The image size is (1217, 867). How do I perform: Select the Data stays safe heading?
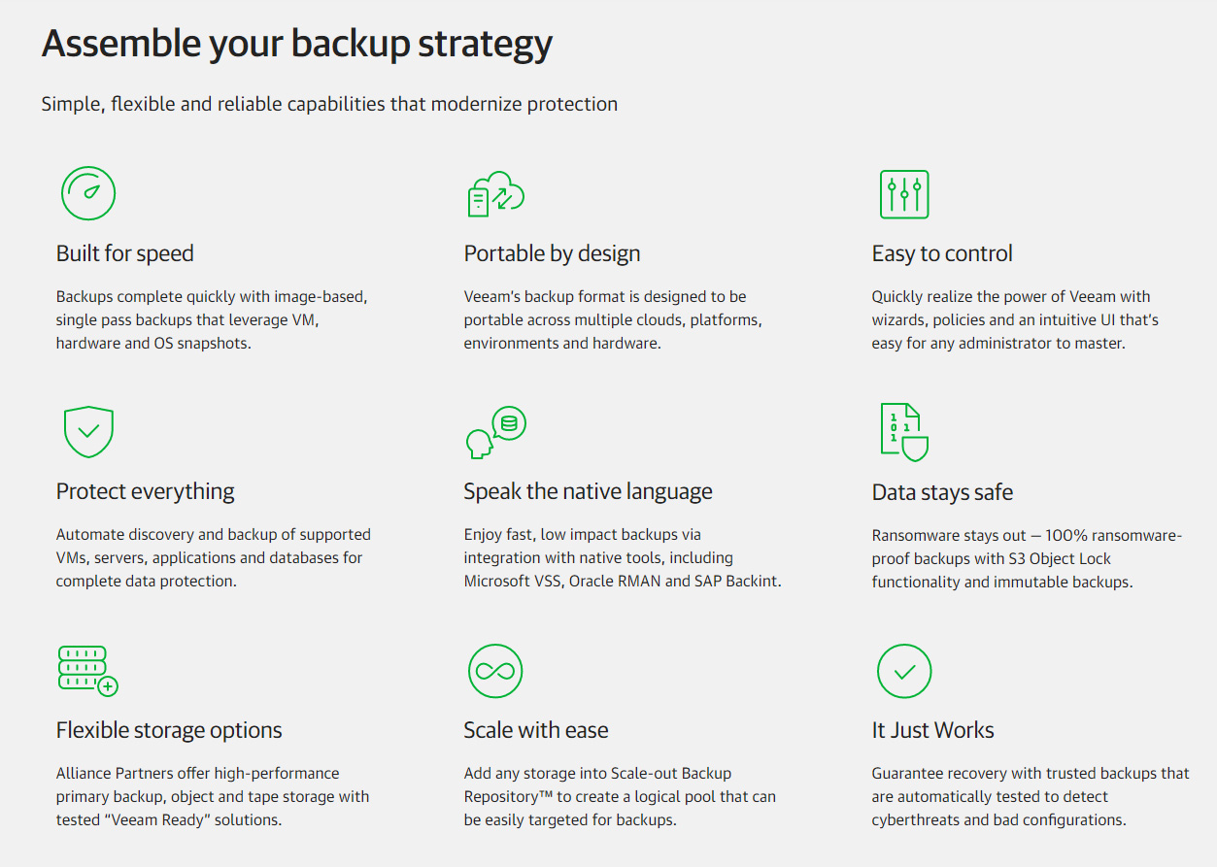(942, 492)
